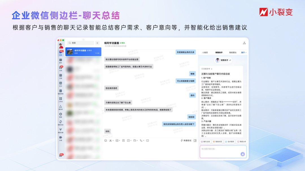This screenshot has height=171, width=305.
Task: Enable the 情绪分析 sentiment analysis option
Action: click(x=242, y=141)
